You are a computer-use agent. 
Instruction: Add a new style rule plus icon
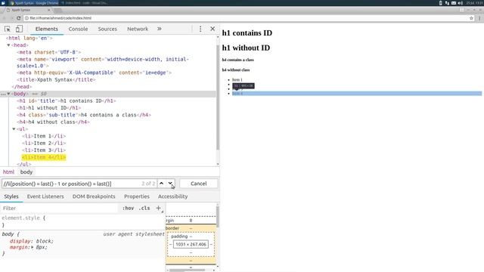click(x=158, y=209)
